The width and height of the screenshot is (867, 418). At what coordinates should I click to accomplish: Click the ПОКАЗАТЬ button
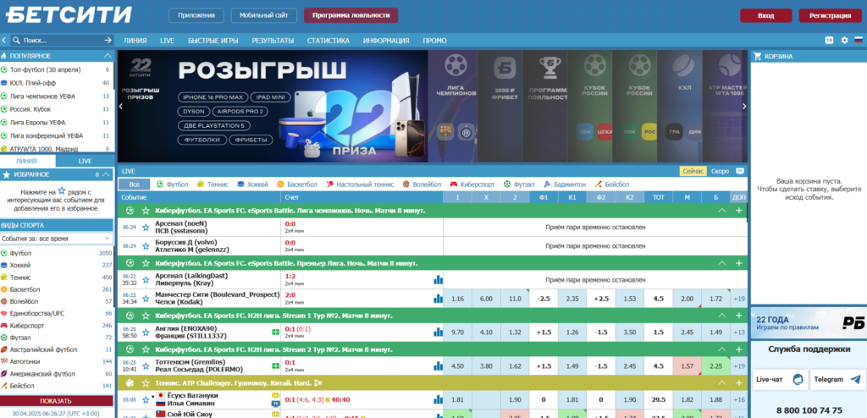tap(56, 401)
